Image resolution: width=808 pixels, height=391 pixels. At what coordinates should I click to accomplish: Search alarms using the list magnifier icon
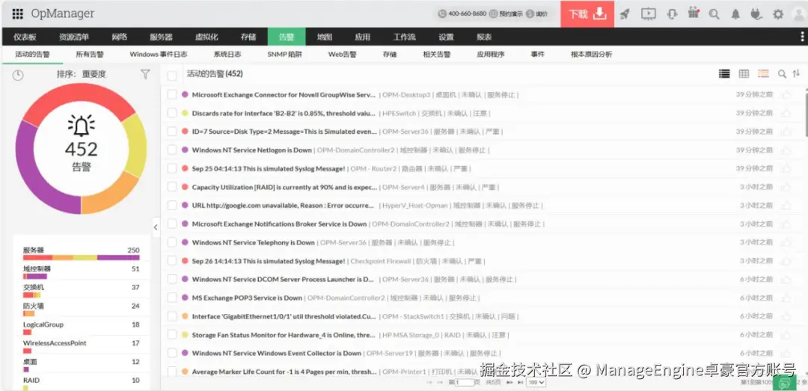[x=782, y=74]
